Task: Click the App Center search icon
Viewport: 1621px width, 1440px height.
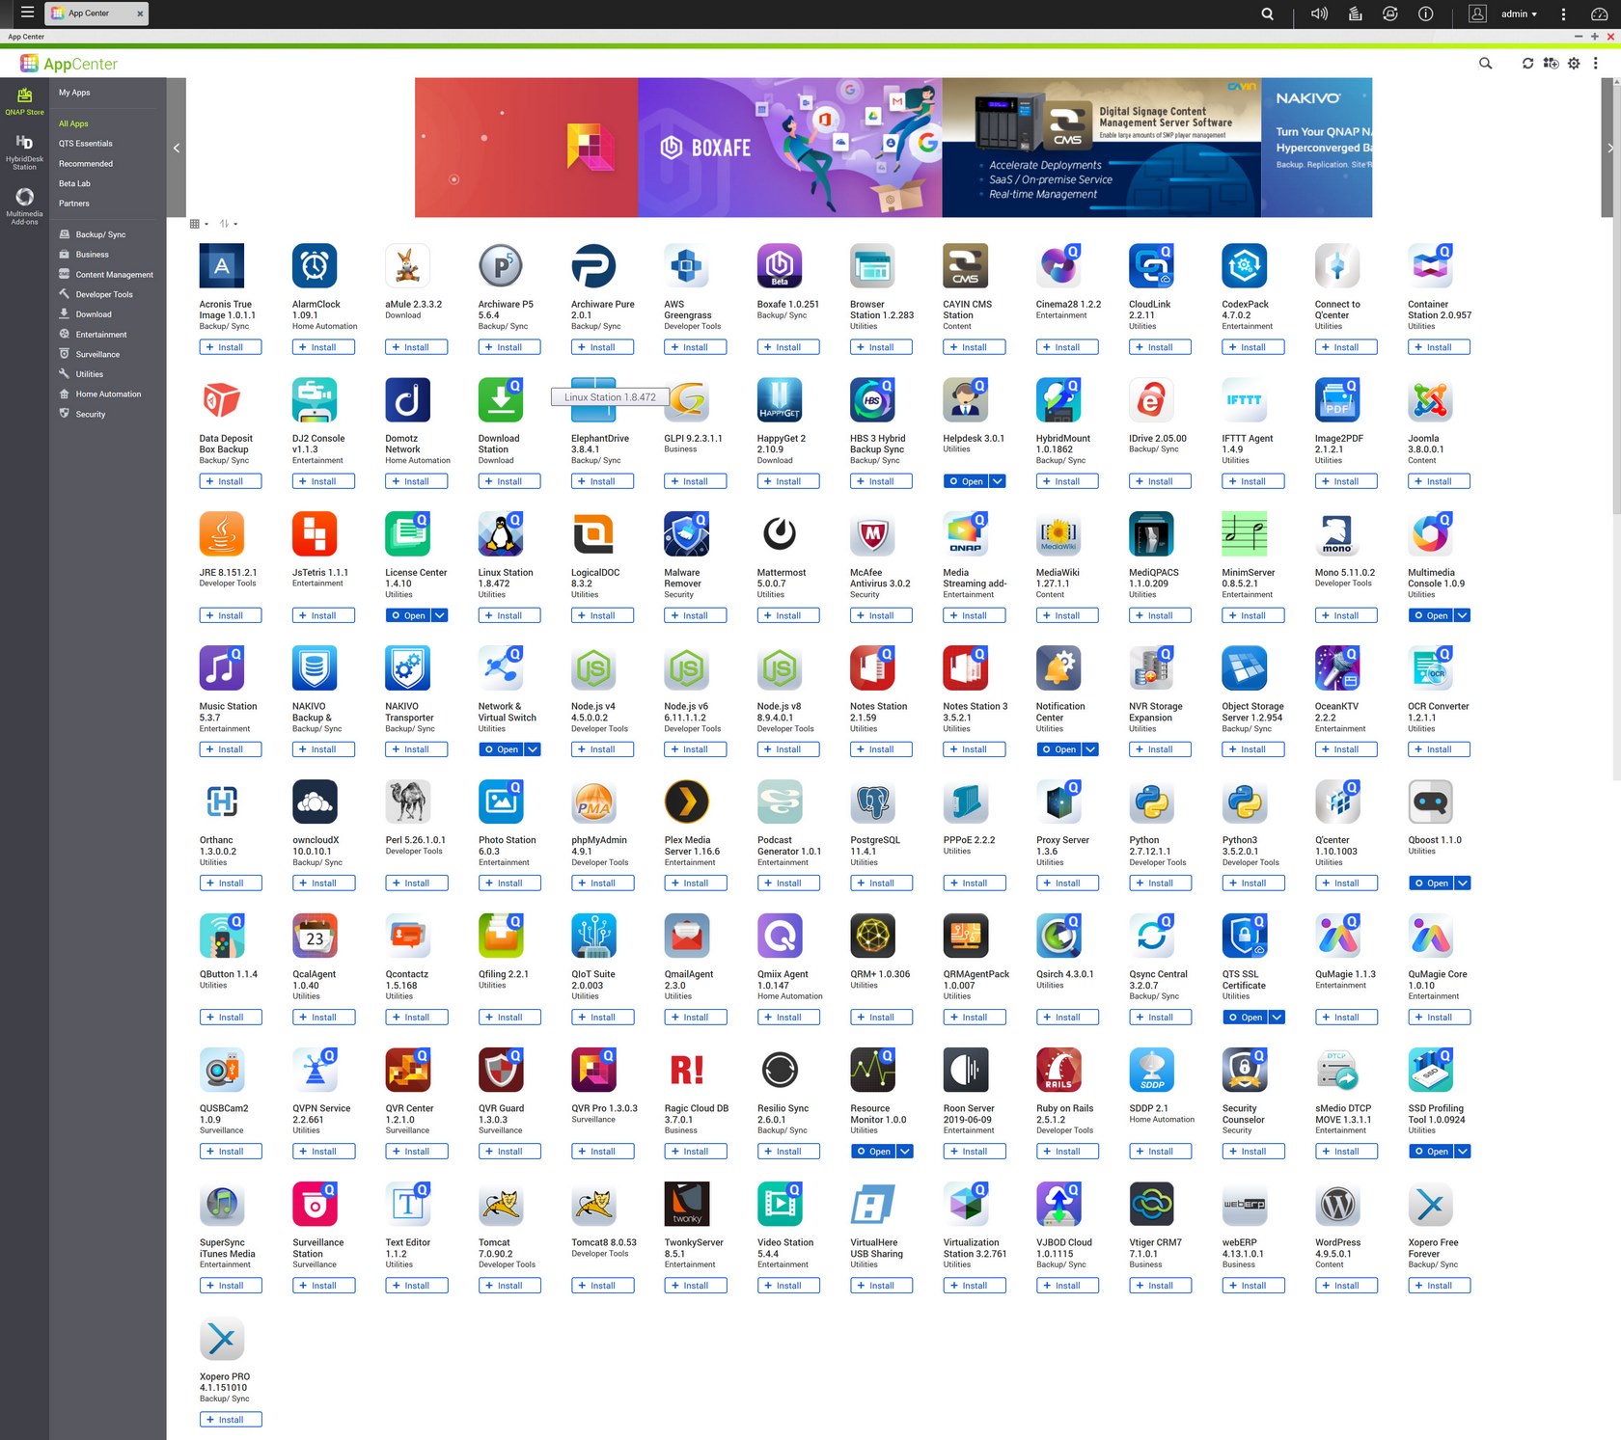Action: point(1485,64)
